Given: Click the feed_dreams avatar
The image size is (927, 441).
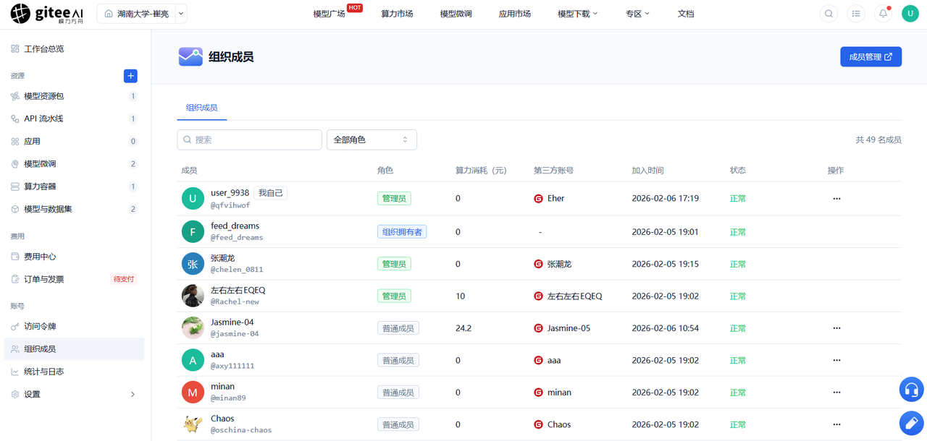Looking at the screenshot, I should click(193, 231).
